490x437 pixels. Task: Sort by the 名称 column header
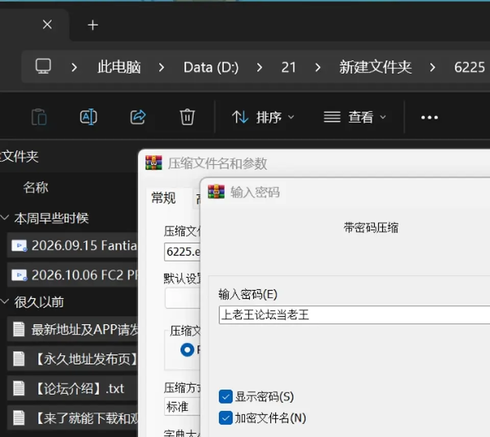[36, 187]
